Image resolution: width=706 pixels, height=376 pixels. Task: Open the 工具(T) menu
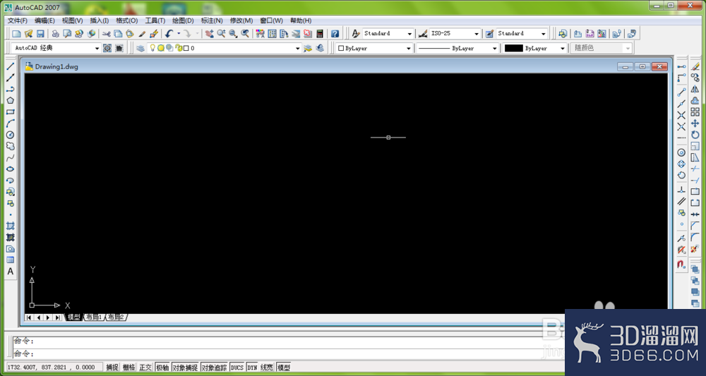[155, 20]
